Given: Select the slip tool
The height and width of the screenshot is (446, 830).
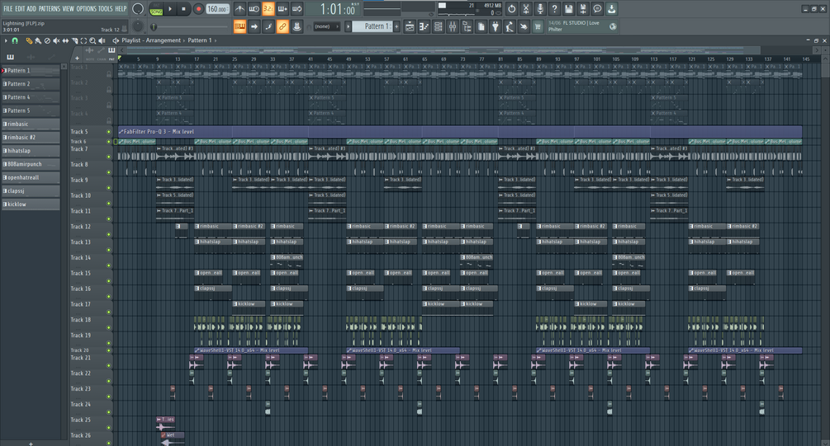Looking at the screenshot, I should pos(65,40).
